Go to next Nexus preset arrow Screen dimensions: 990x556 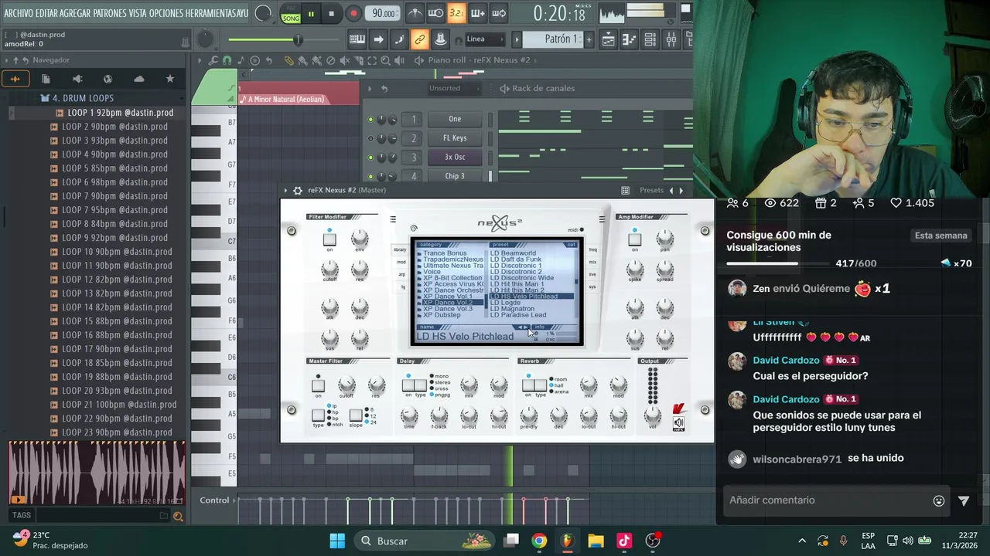(681, 190)
